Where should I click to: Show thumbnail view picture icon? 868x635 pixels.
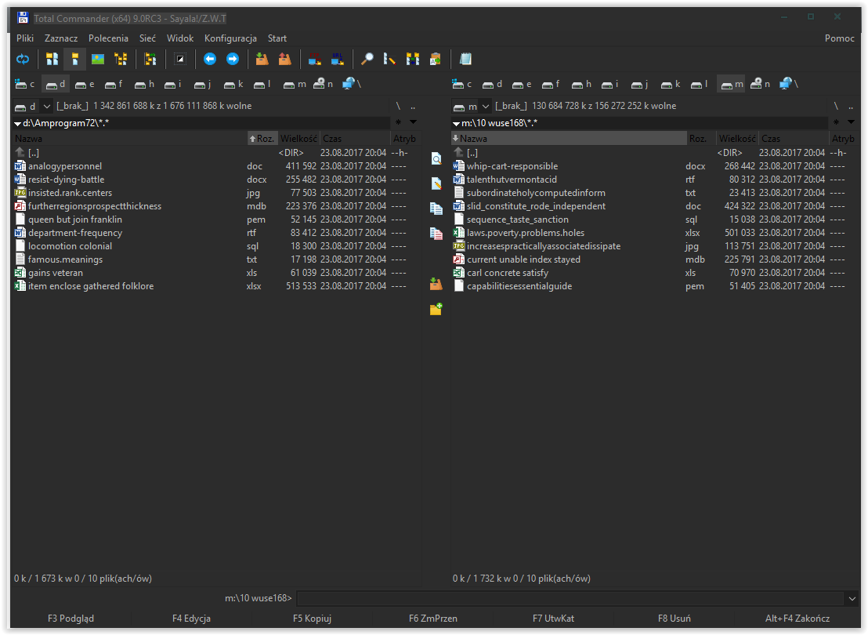click(98, 59)
